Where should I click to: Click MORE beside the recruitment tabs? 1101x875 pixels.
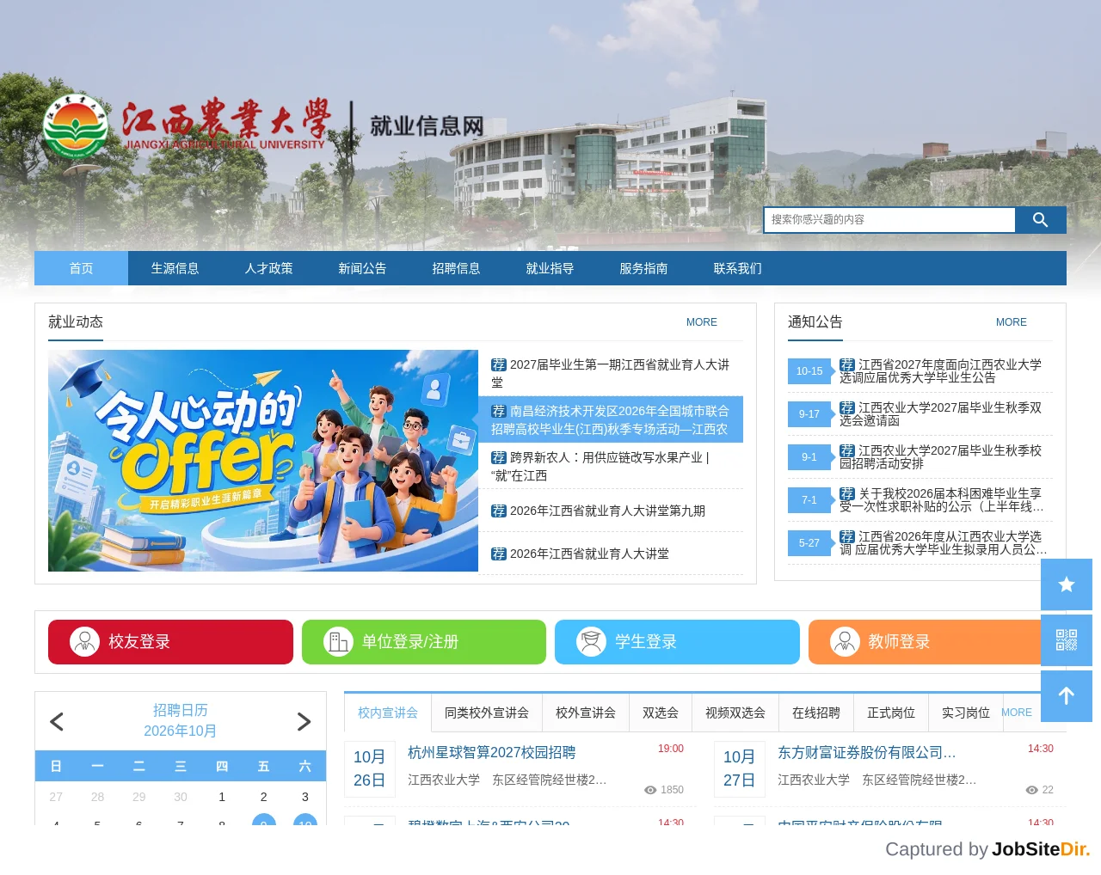point(1016,713)
